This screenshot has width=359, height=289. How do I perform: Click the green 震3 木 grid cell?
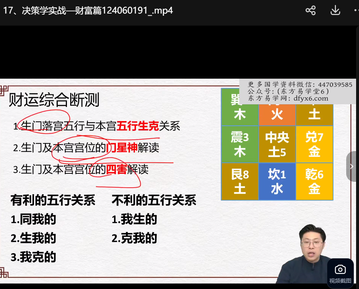[x=240, y=144]
